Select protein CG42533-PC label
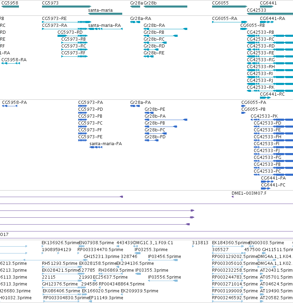Screen dimensions: 293x303 (x=267, y=171)
